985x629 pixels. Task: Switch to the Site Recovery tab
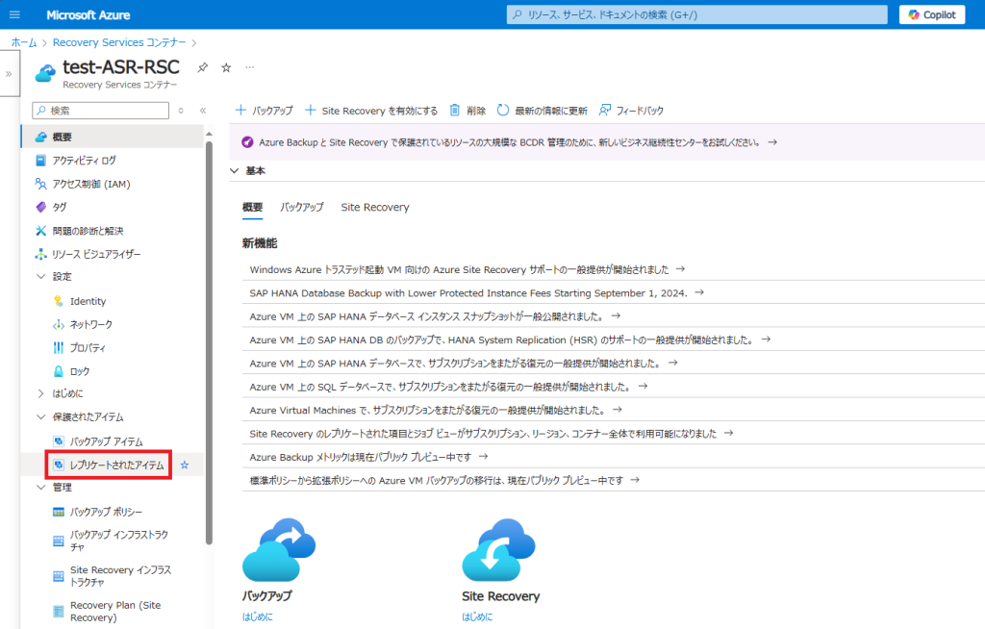pos(374,207)
